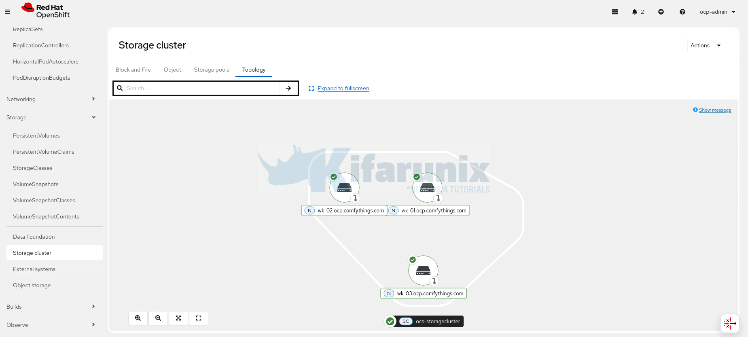748x337 pixels.
Task: Click the wk-01.ocp.comfythings.com label
Action: tap(429, 210)
